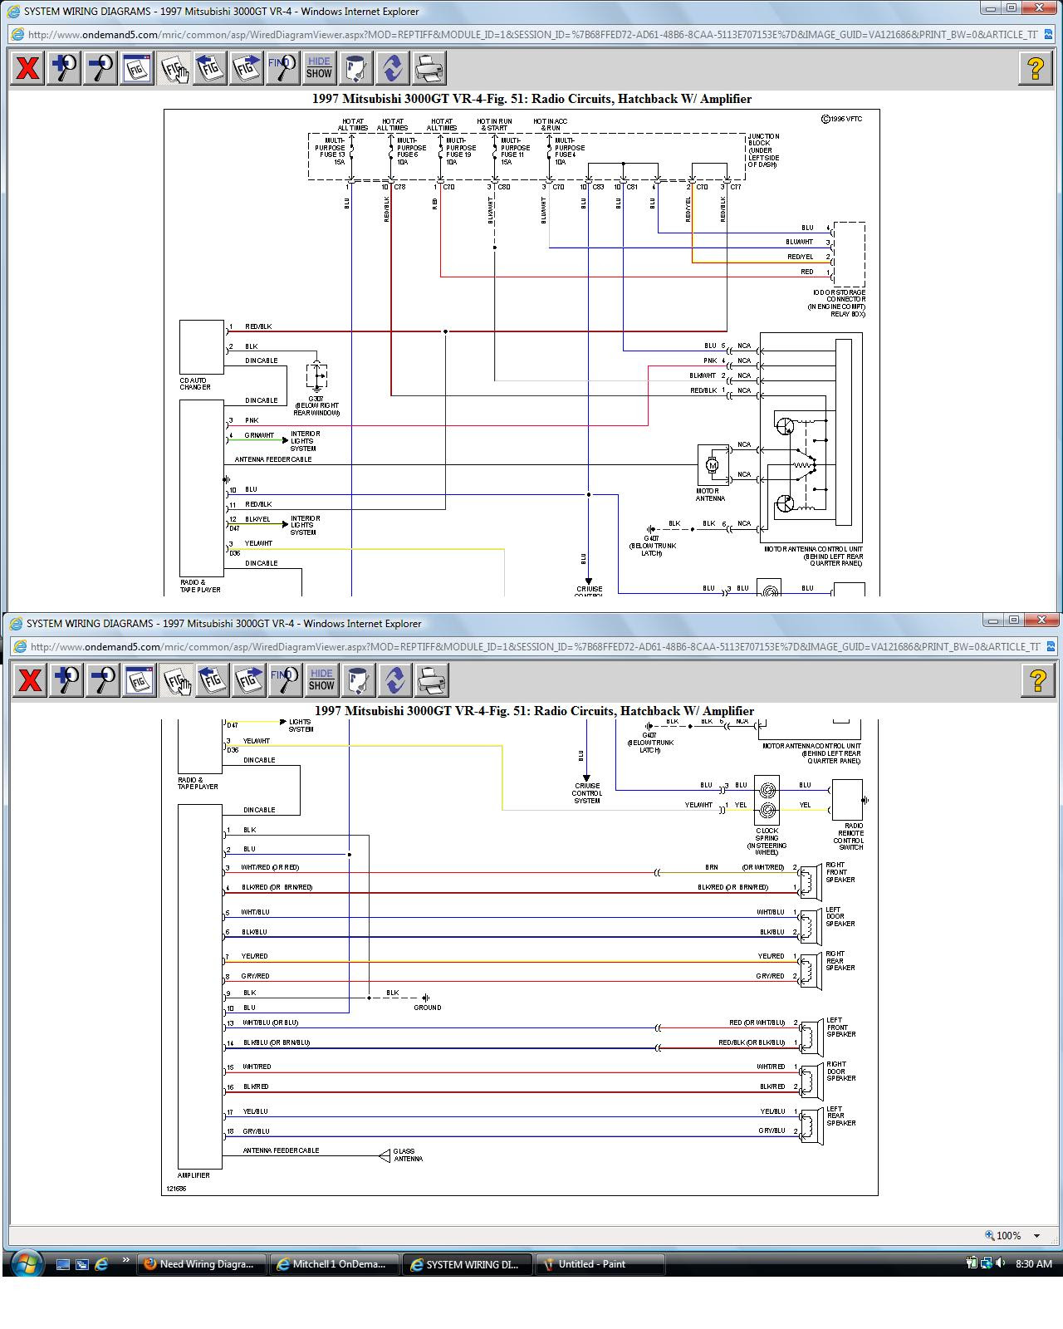The width and height of the screenshot is (1063, 1329).
Task: Open the Windows Start menu
Action: (x=27, y=1264)
